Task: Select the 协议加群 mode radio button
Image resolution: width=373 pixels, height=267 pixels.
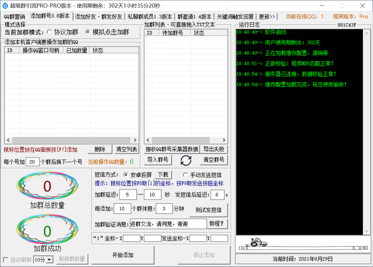Action: [x=49, y=32]
